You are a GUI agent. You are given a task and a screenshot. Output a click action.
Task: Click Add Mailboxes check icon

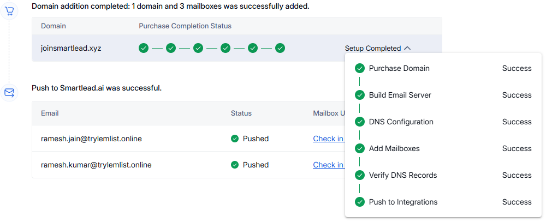(x=359, y=148)
